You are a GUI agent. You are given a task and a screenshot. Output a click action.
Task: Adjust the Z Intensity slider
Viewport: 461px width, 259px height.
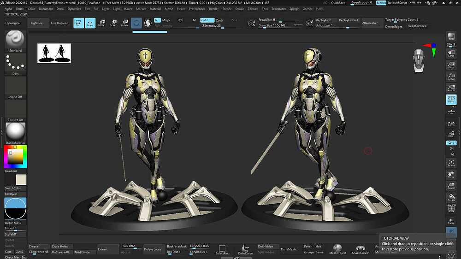click(x=222, y=25)
